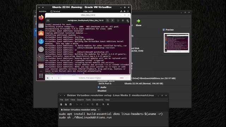Open the Tools menu in text editor
Viewport: 226px width, 127px height.
(x=88, y=100)
